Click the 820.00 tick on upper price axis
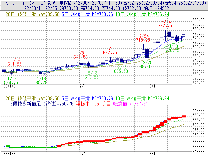The image size is (208, 158). tap(198, 20)
